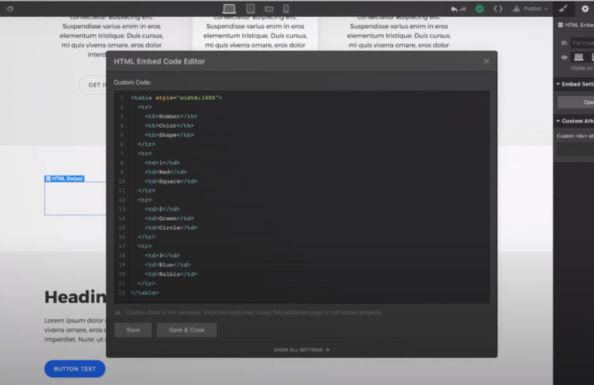This screenshot has width=594, height=385.
Task: Click the HTML Embed icon in right panel header
Action: coord(560,25)
